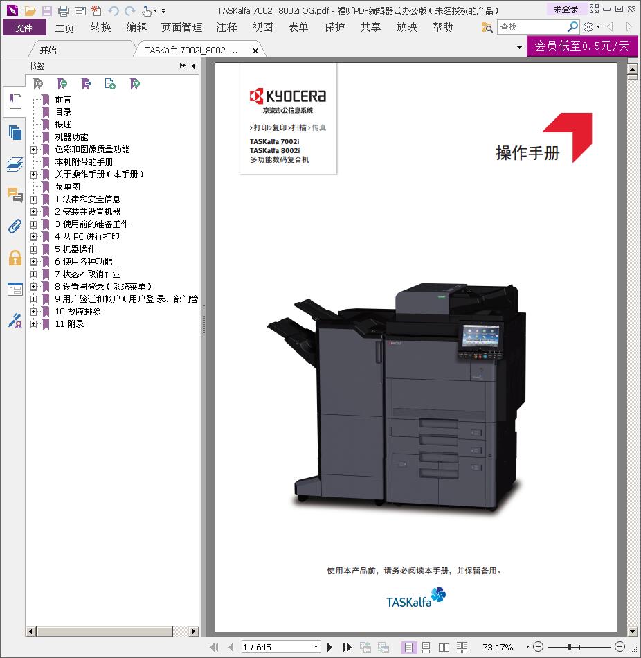
Task: Switch to the 页面管理 ribbon tab
Action: tap(181, 28)
